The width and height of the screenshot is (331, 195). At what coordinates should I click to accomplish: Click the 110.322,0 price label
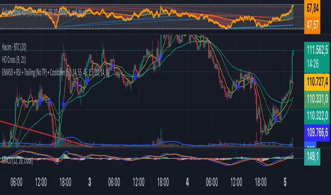coord(317,116)
